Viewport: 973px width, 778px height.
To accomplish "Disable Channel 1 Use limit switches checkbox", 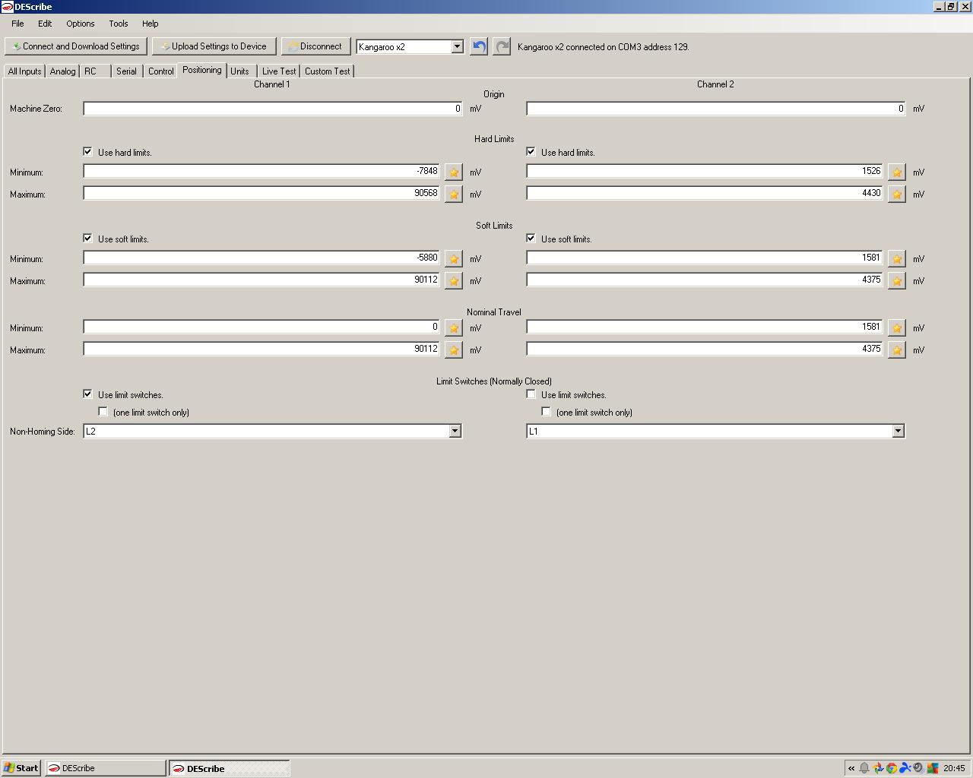I will pyautogui.click(x=87, y=394).
